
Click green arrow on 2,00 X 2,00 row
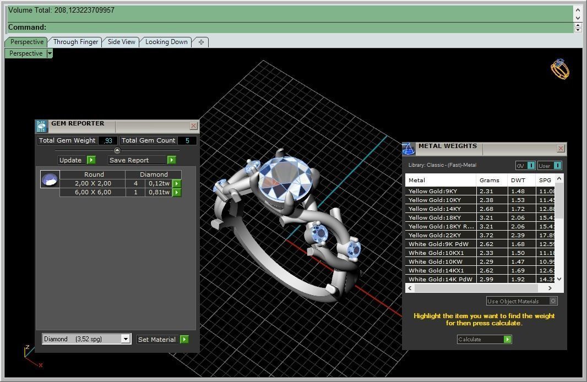(x=177, y=184)
